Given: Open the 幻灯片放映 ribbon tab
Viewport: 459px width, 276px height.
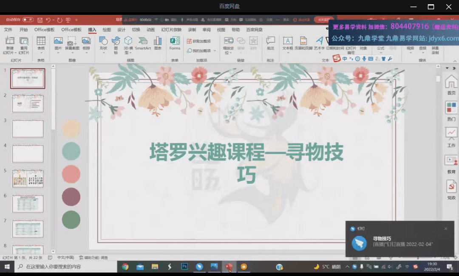Looking at the screenshot, I should point(171,30).
